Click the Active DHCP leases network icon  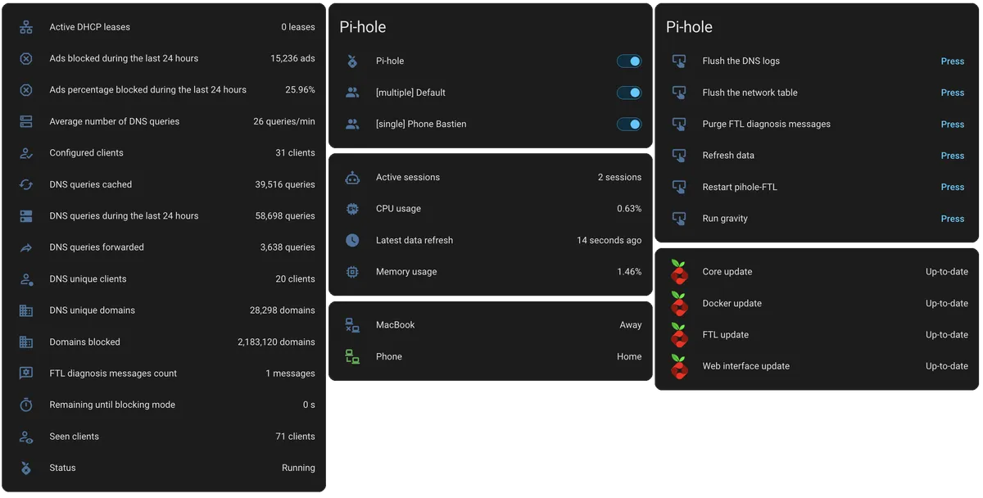click(x=26, y=27)
